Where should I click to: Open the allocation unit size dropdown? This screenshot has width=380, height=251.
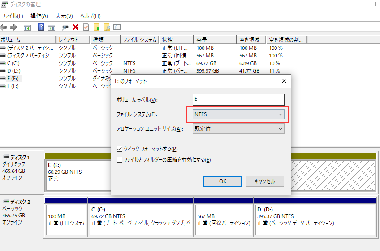tap(238, 129)
